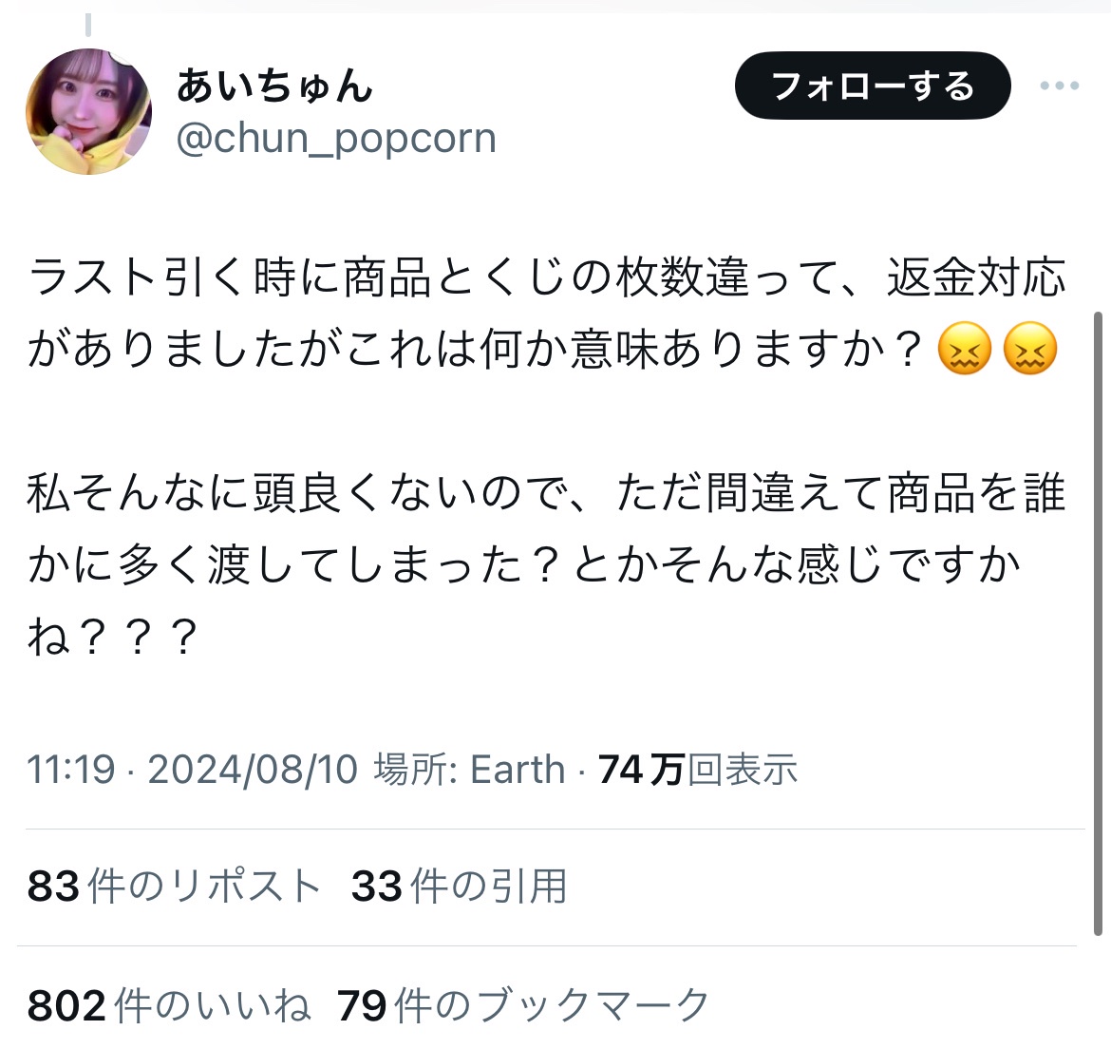Select the あいちゅん display name
The width and height of the screenshot is (1111, 1049).
coord(274,86)
